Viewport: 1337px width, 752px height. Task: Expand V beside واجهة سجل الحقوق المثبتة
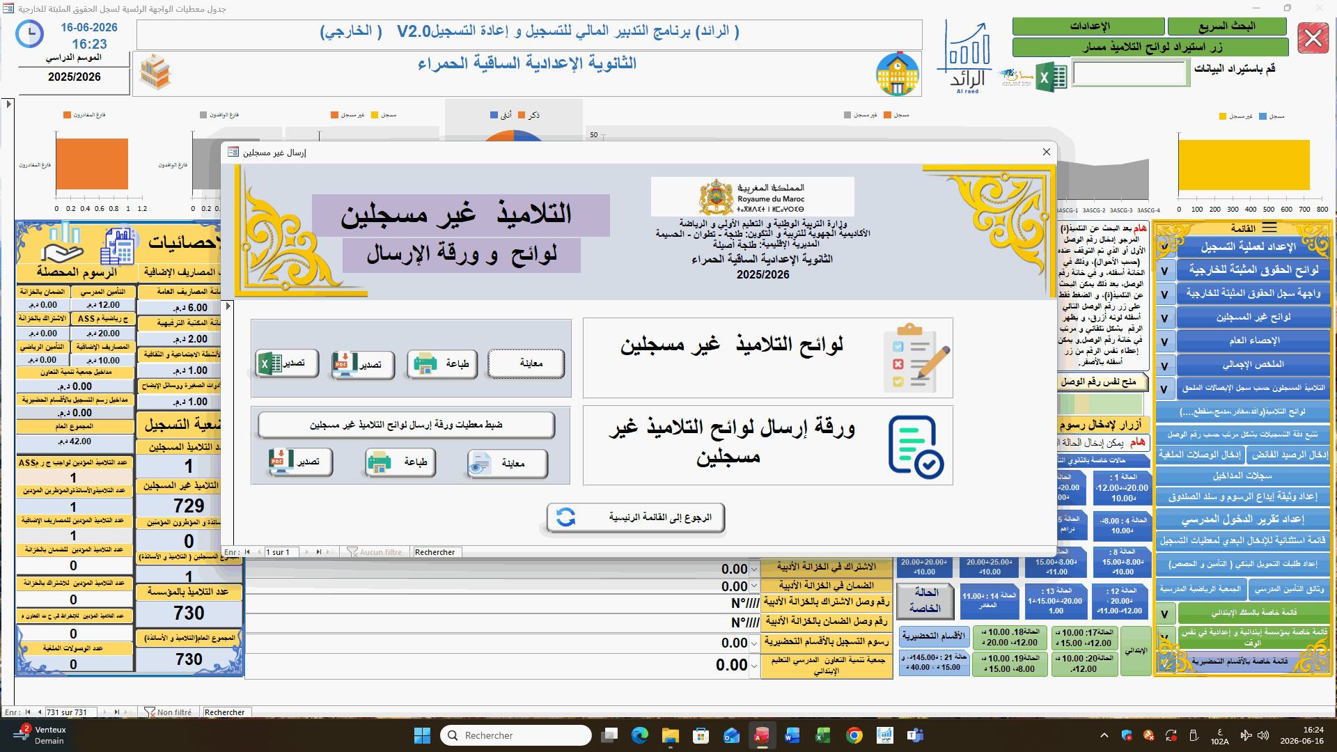[x=1164, y=295]
